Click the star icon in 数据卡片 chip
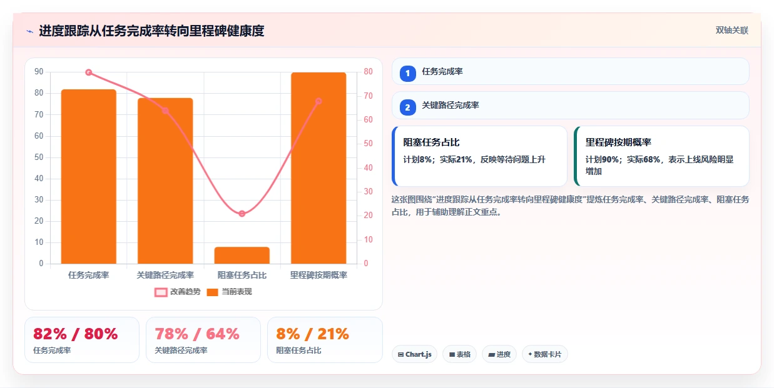 click(530, 354)
